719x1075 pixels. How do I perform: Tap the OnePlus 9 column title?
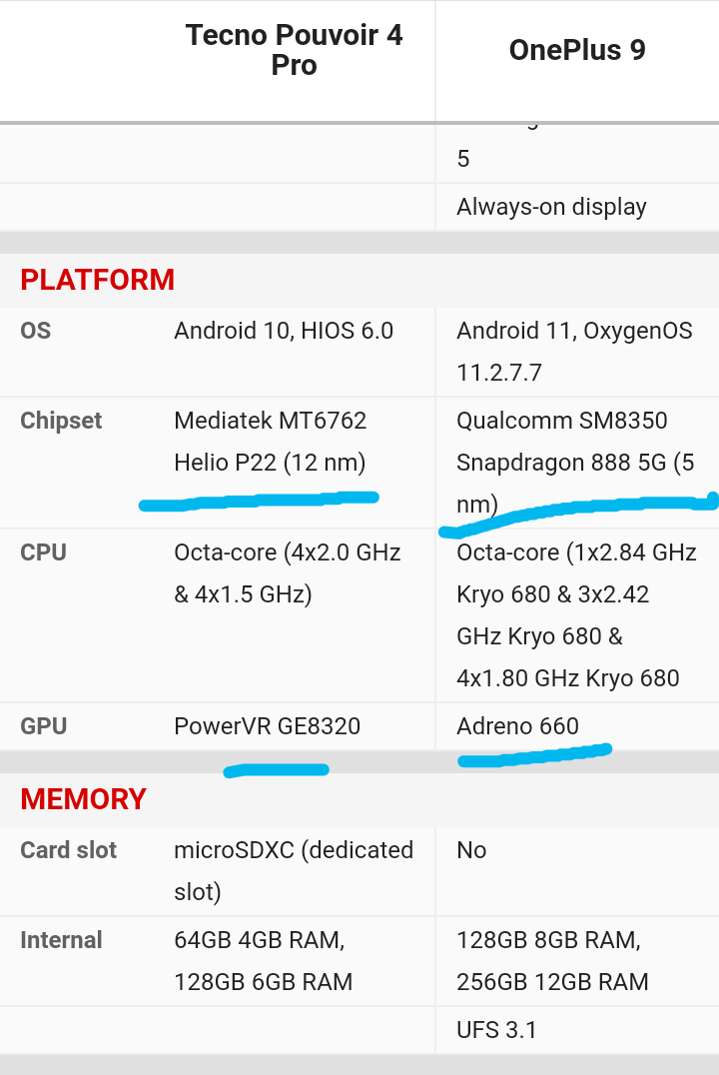point(576,50)
